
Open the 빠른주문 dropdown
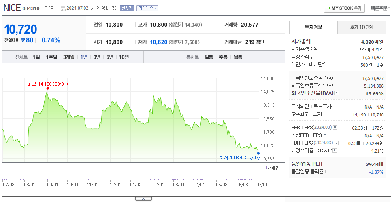coord(381,8)
